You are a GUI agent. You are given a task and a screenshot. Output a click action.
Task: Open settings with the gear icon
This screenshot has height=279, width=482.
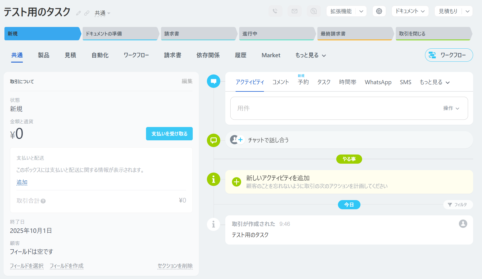pos(379,11)
